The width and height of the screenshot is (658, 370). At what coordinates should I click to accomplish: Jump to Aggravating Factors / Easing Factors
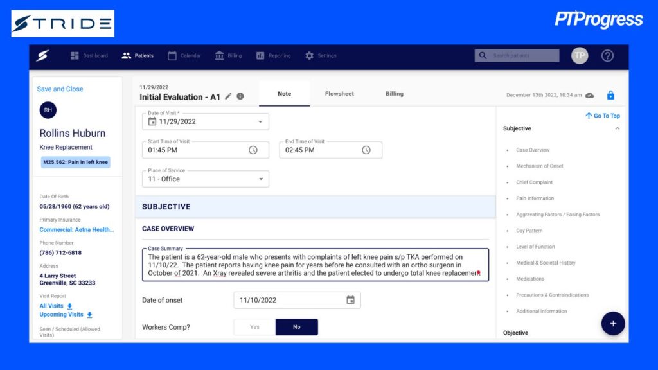tap(558, 215)
